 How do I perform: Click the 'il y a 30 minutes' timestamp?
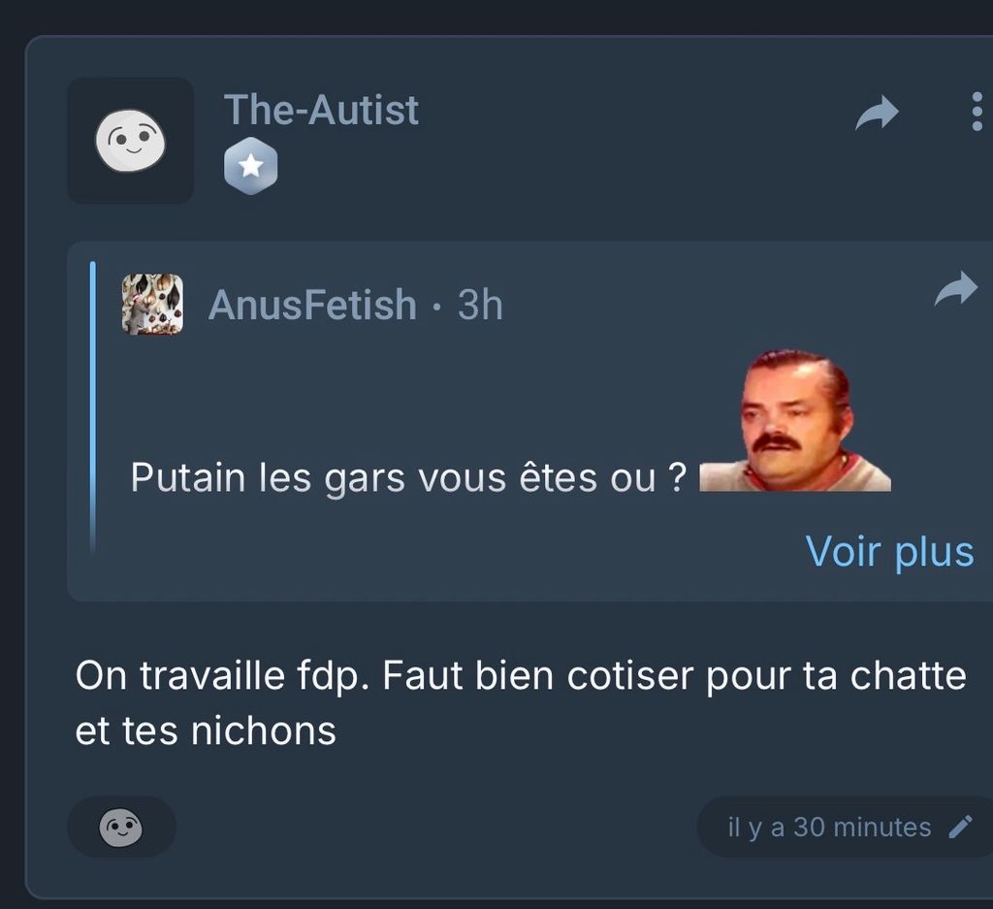(830, 828)
